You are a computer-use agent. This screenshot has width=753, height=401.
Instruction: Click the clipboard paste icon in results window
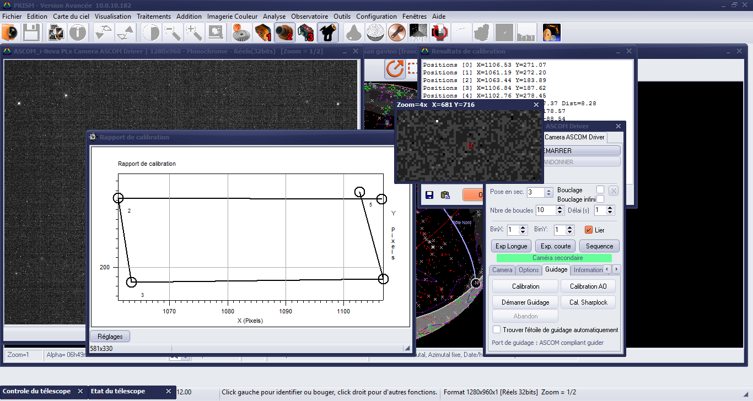[x=445, y=195]
